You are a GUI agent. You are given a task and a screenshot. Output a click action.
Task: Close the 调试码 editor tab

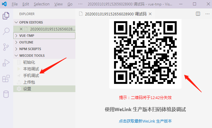pyautogui.click(x=150, y=14)
